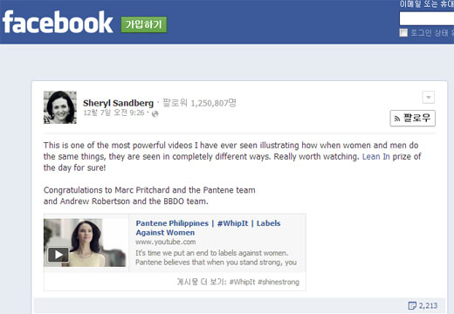Click the green 가입하기 sign-up button
The height and width of the screenshot is (314, 454).
tap(144, 24)
